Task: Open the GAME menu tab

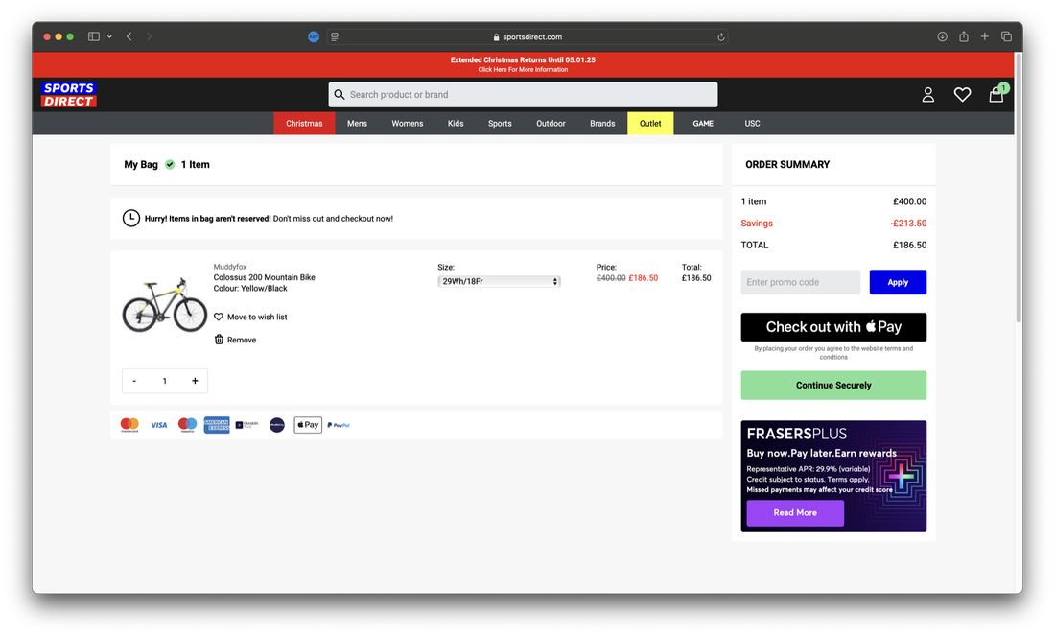Action: click(703, 123)
